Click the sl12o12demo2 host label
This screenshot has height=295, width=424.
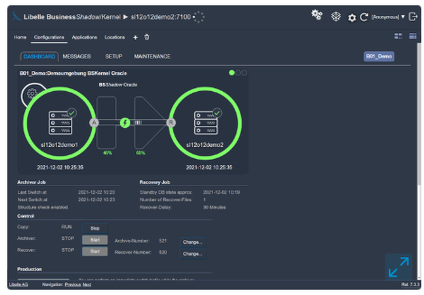[205, 145]
